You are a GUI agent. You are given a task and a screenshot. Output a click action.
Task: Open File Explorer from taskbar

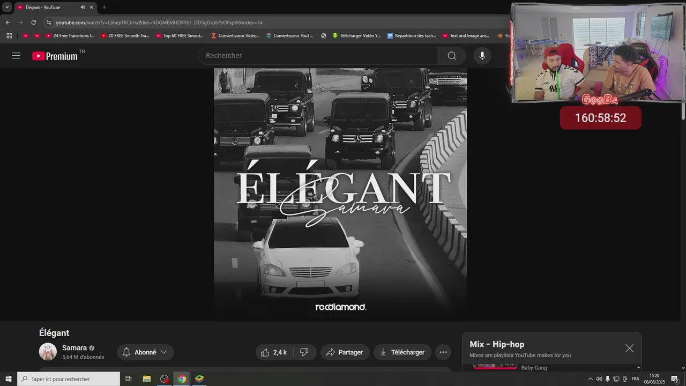click(x=146, y=379)
